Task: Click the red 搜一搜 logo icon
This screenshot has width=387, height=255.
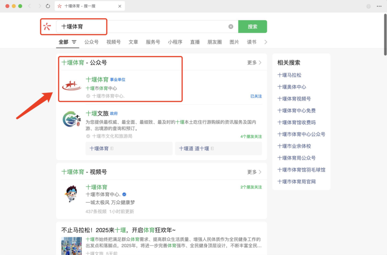Action: click(47, 26)
